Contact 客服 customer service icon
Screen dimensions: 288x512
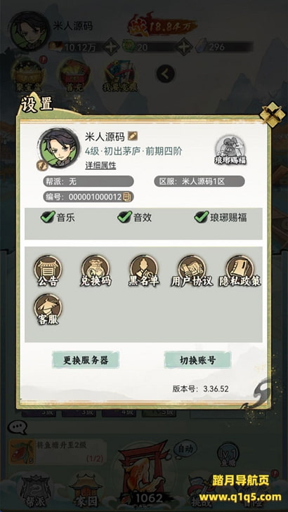(48, 309)
